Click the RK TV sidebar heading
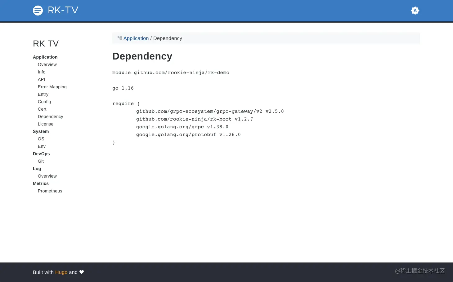 [x=46, y=44]
